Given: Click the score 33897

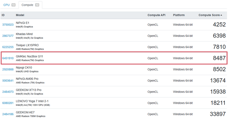Looking at the screenshot, I should [x=218, y=114].
